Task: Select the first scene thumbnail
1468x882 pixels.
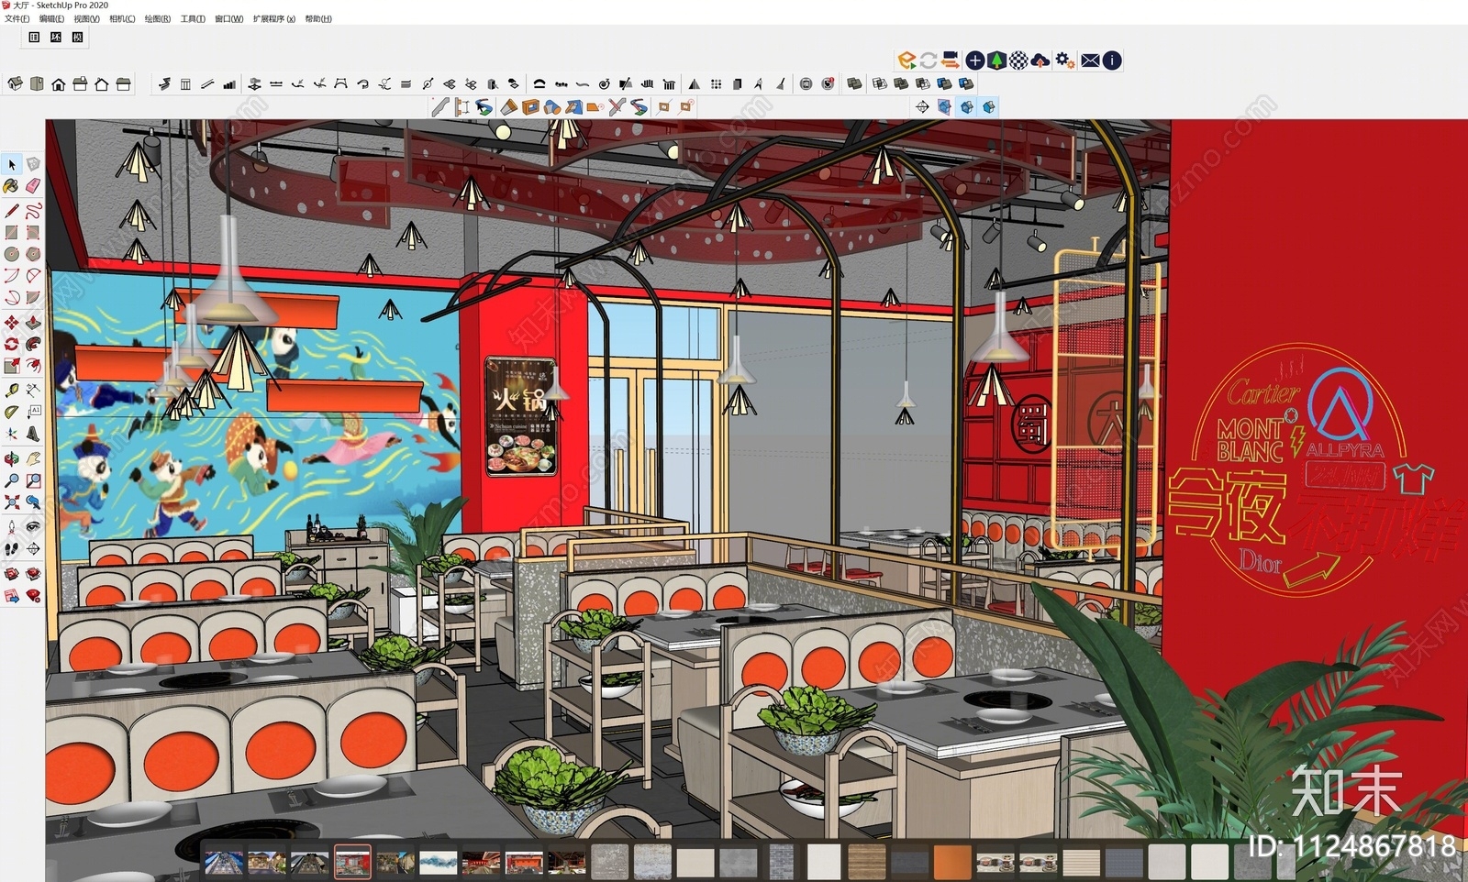Action: pos(224,862)
